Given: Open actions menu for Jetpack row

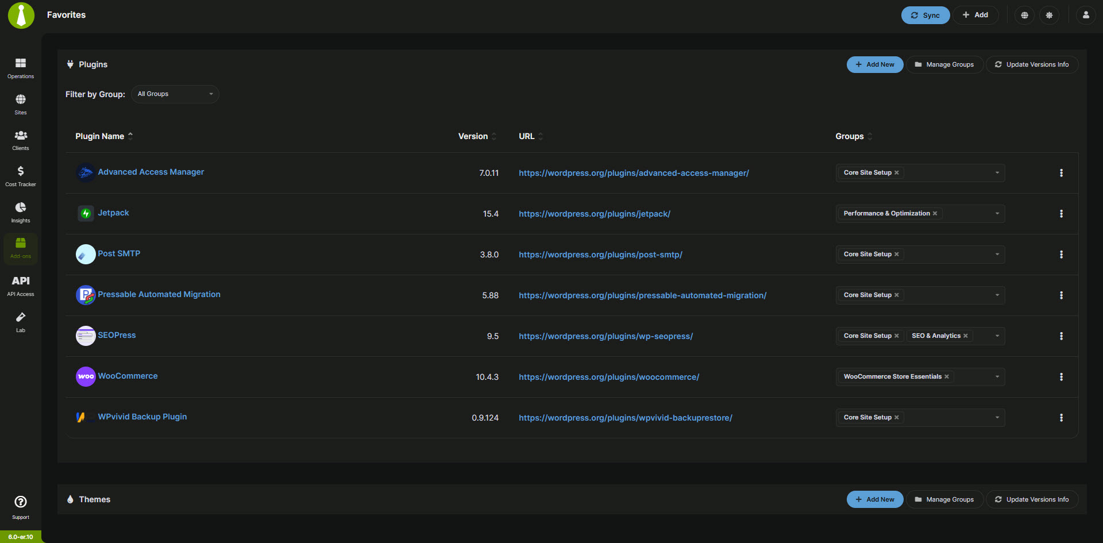Looking at the screenshot, I should click(1061, 214).
